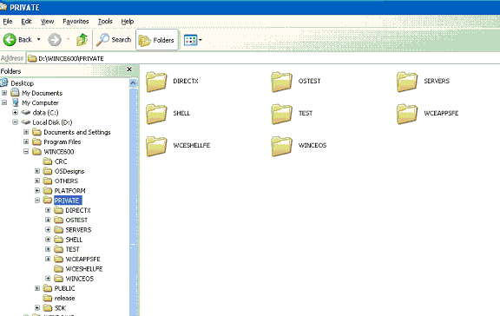The image size is (500, 316).
Task: Expand the SDK tree node
Action: coord(37,307)
